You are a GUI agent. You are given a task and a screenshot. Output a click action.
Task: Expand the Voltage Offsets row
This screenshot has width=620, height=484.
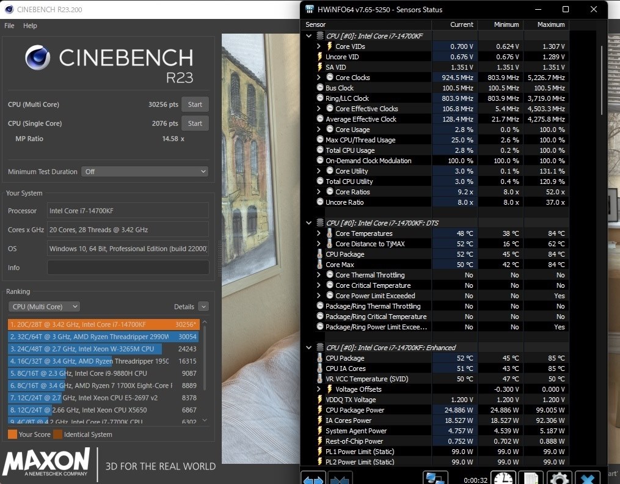coord(319,389)
